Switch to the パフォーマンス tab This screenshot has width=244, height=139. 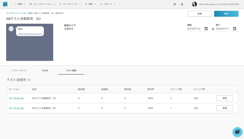pyautogui.click(x=19, y=70)
